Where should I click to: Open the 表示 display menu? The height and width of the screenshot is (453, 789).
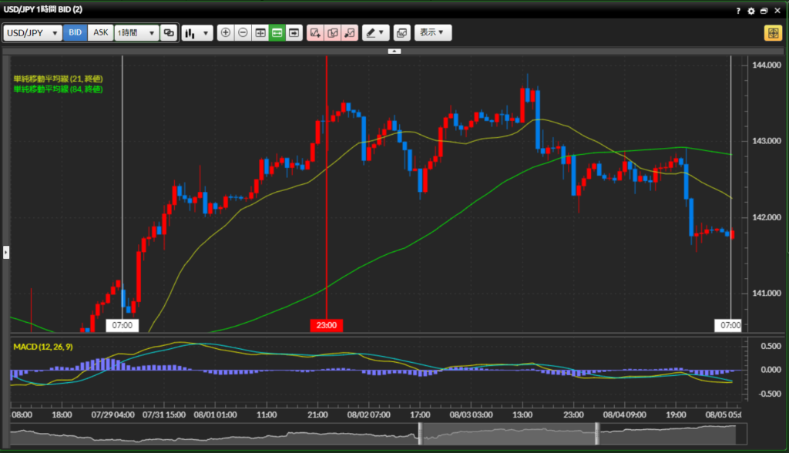[x=432, y=33]
